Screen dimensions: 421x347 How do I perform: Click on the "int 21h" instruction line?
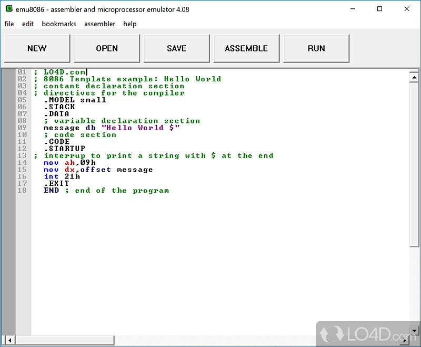[x=62, y=176]
